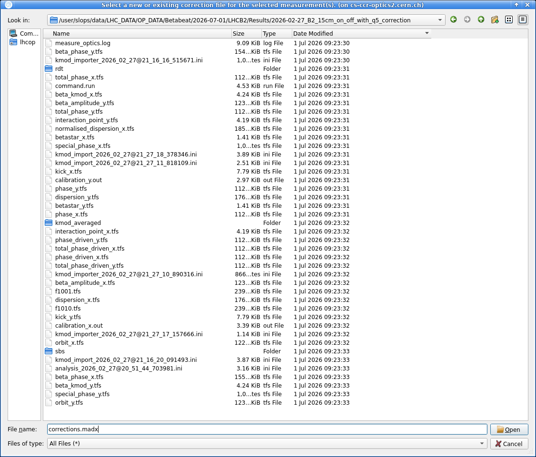Open the Files of type dropdown
This screenshot has height=457, width=536.
(x=482, y=443)
